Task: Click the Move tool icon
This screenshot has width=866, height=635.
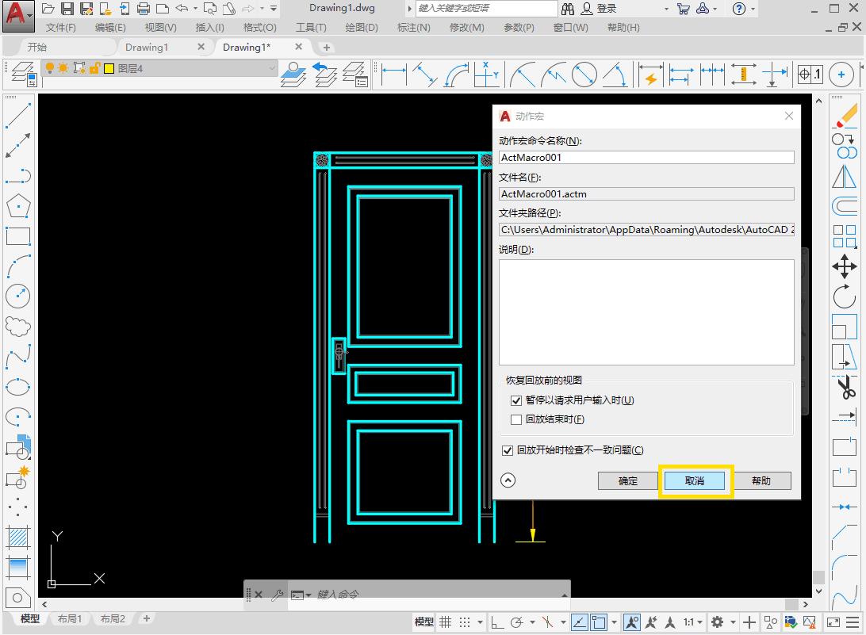Action: pyautogui.click(x=845, y=266)
